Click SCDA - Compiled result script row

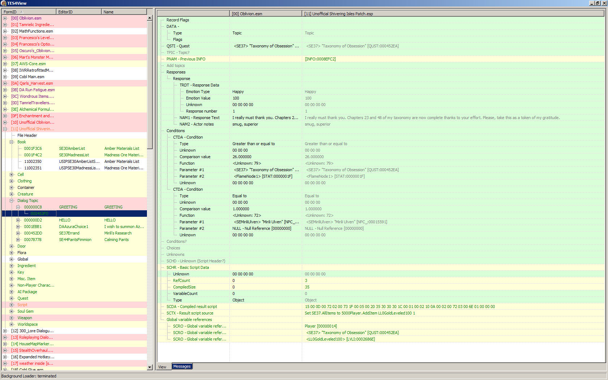coord(381,307)
